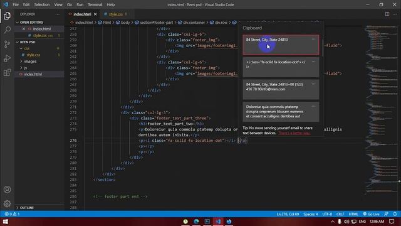Open the Help menu
The height and width of the screenshot is (226, 401).
(x=111, y=4)
